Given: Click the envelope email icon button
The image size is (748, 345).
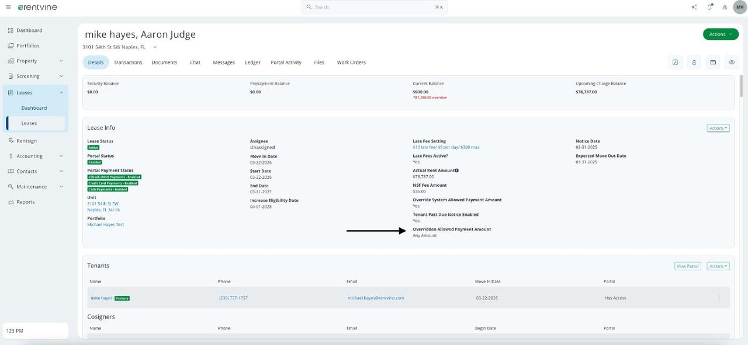Looking at the screenshot, I should (713, 62).
